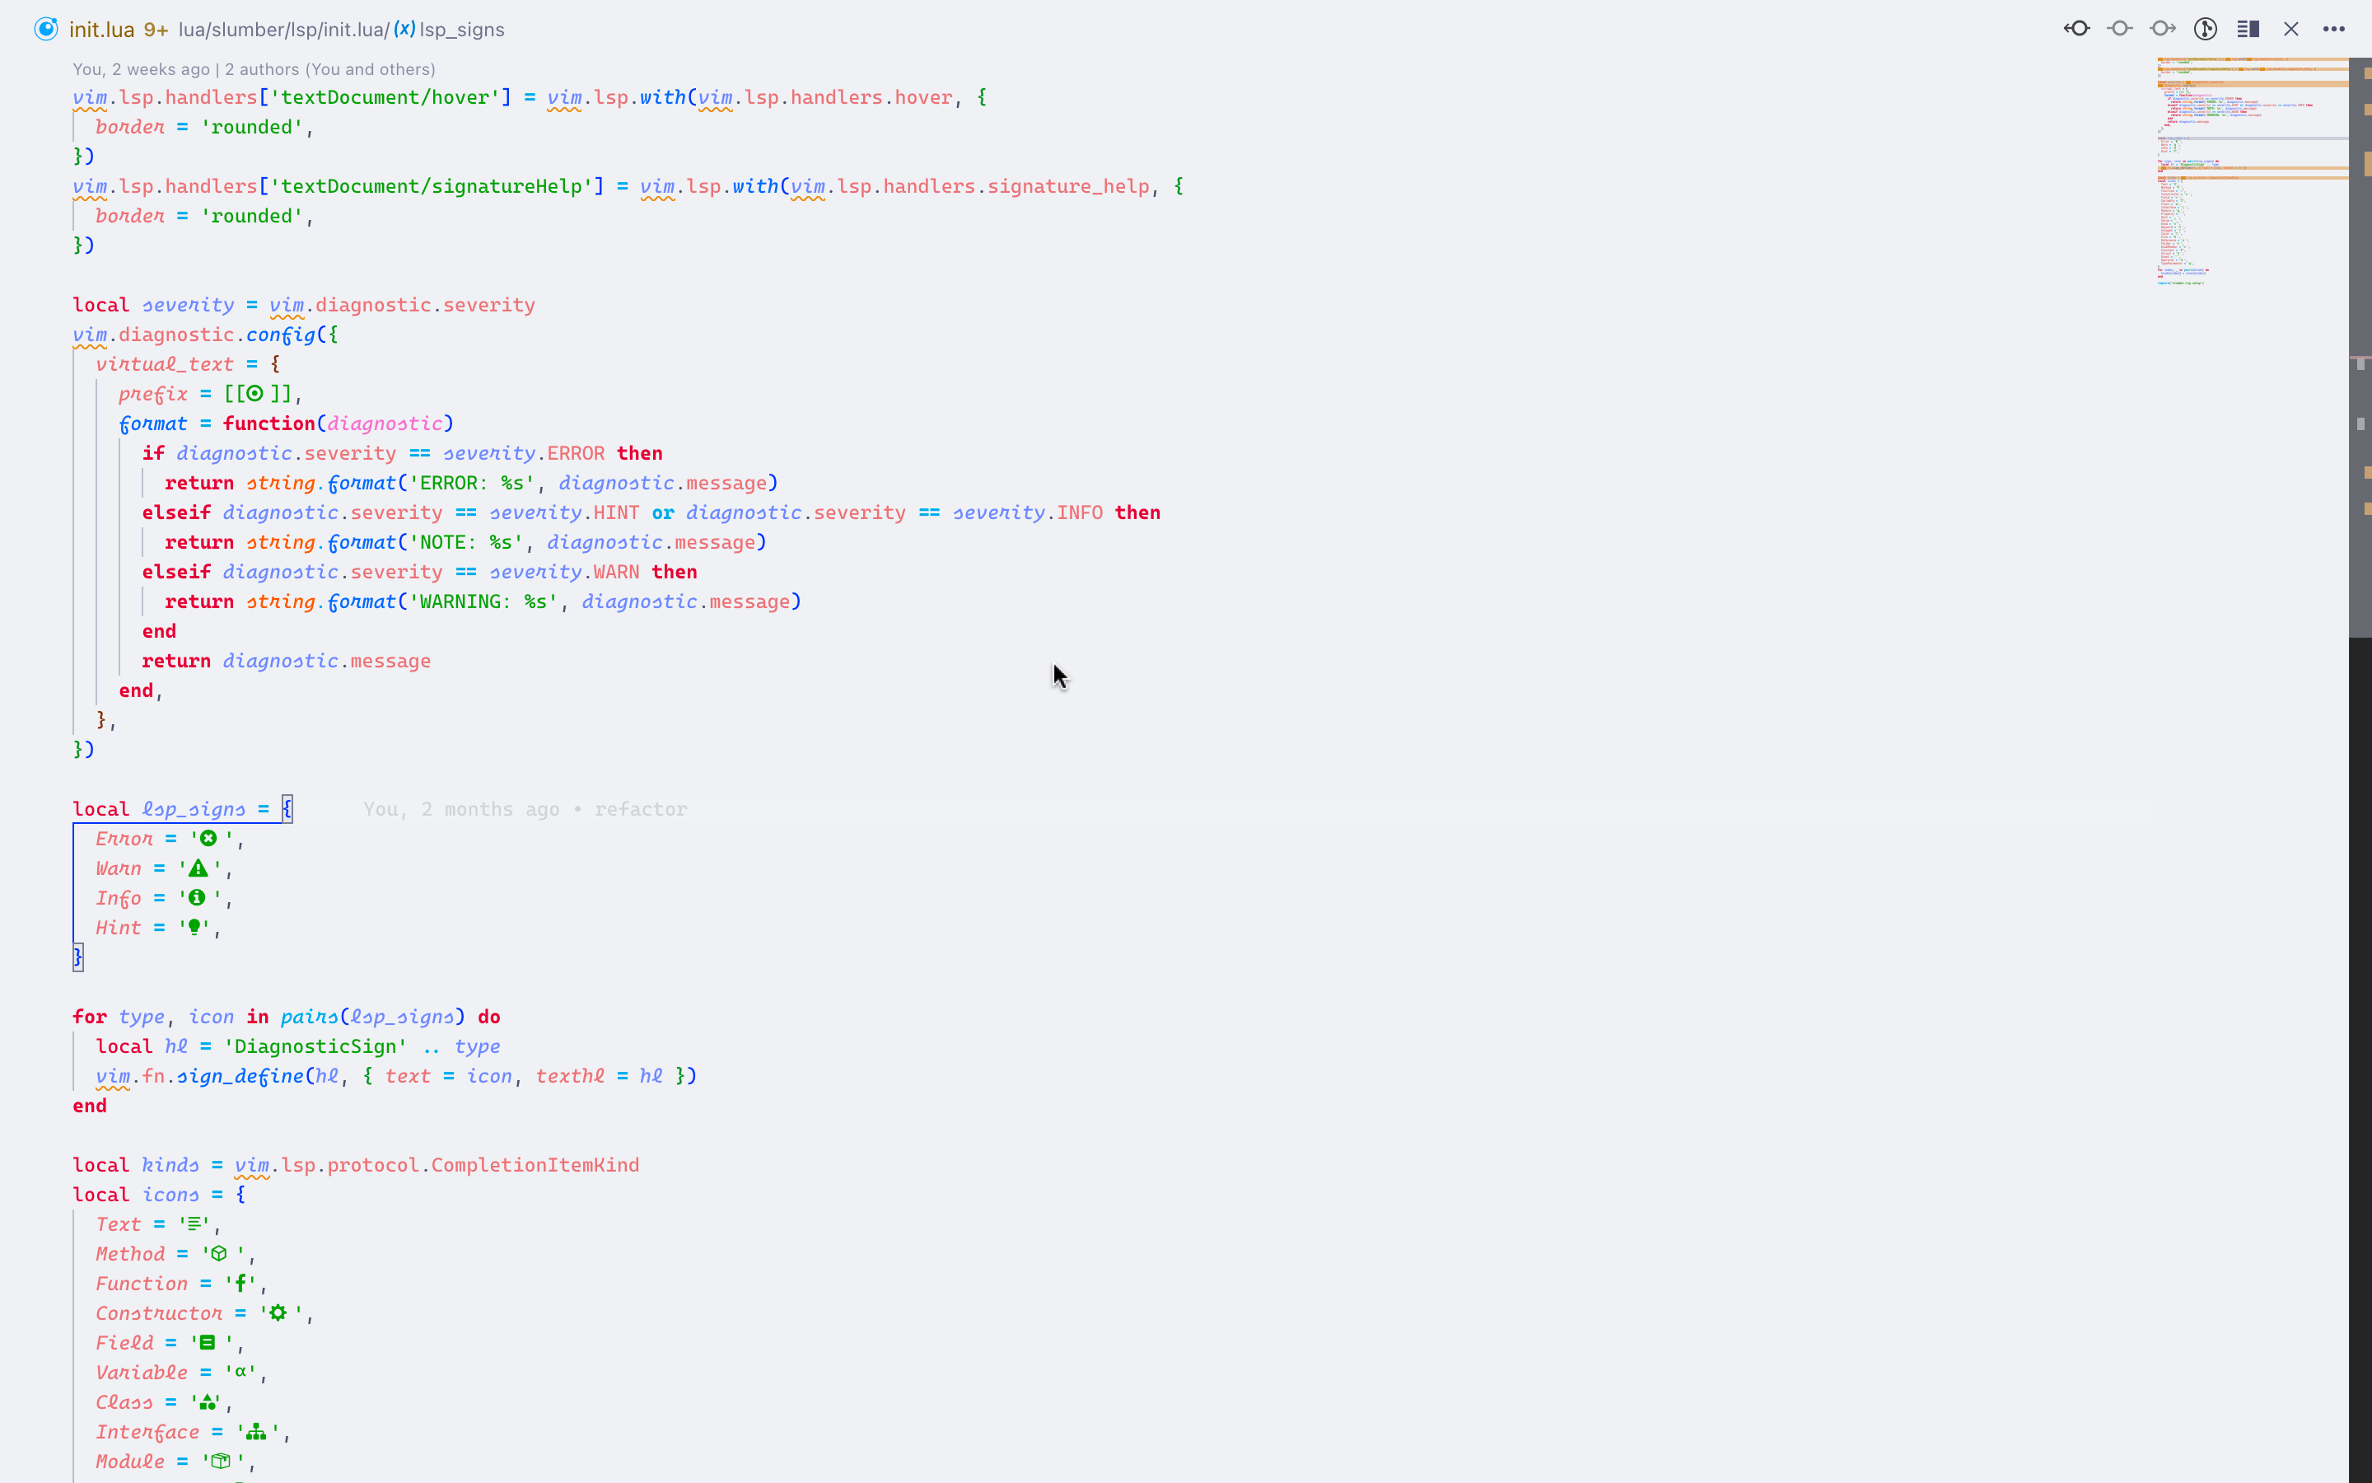Click the init.lua file icon in the tab
The height and width of the screenshot is (1483, 2372).
46,29
